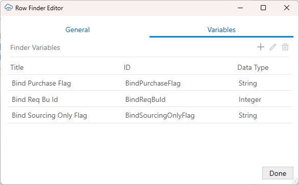Image resolution: width=299 pixels, height=185 pixels.
Task: Close the Row Finder Editor window
Action: coord(287,8)
